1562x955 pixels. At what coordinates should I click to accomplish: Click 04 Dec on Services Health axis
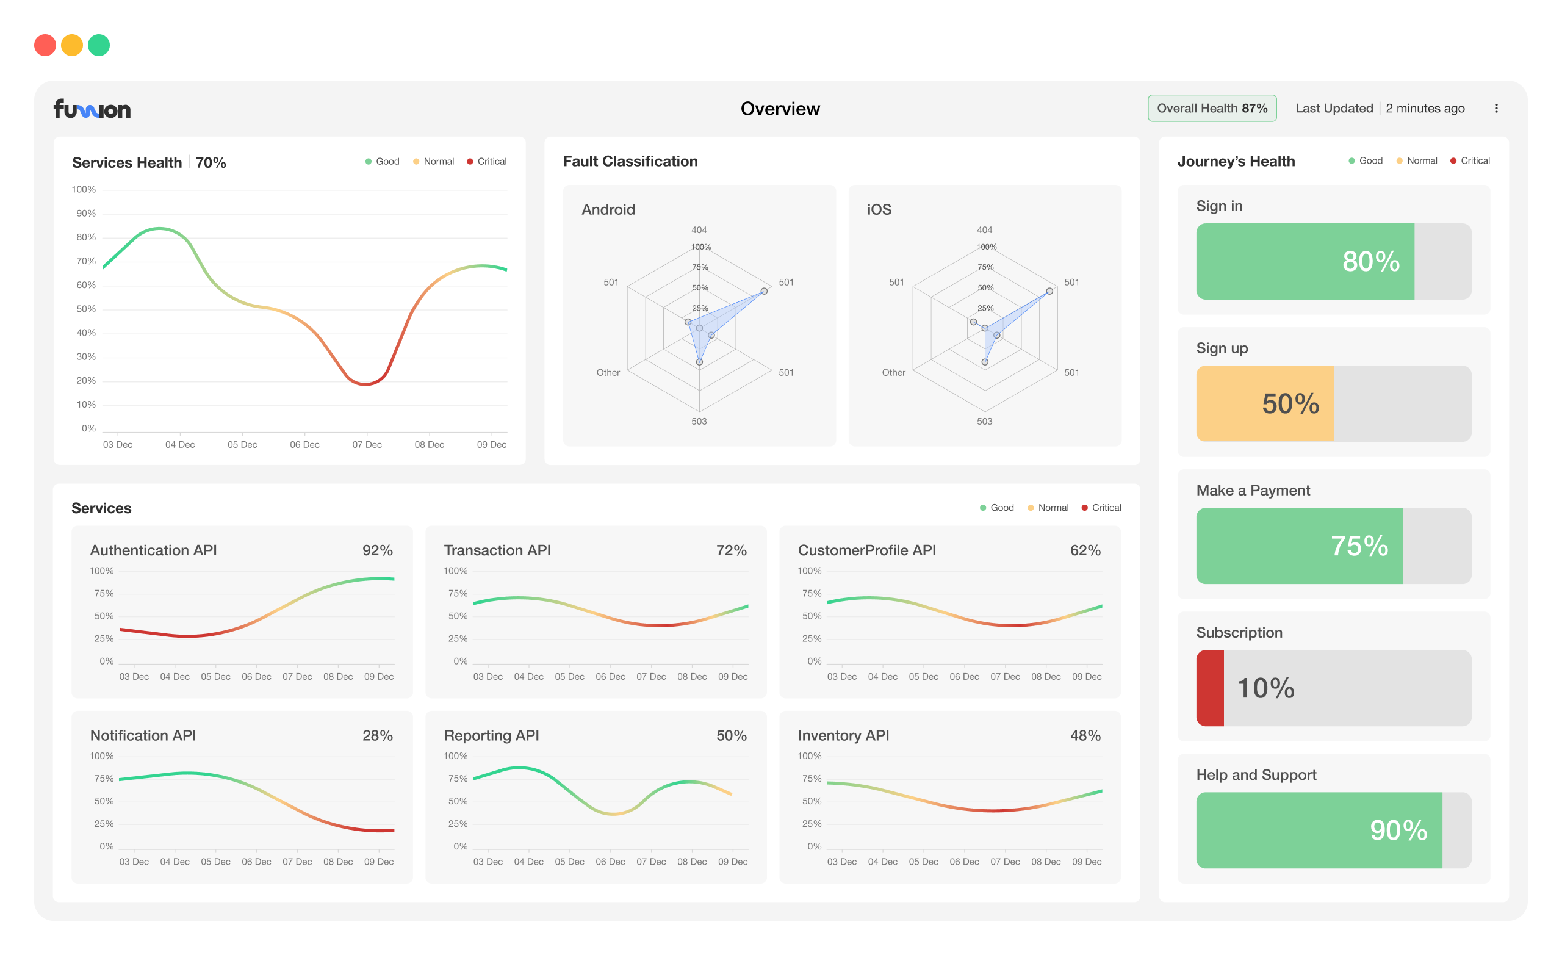coord(180,445)
